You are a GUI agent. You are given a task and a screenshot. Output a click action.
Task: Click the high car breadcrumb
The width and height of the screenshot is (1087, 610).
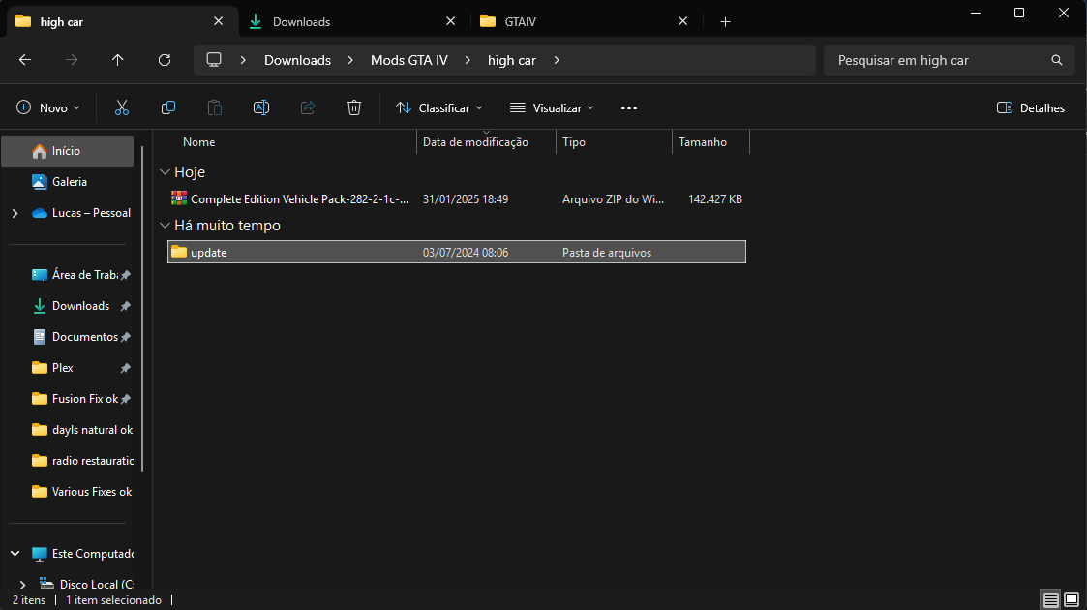(512, 60)
